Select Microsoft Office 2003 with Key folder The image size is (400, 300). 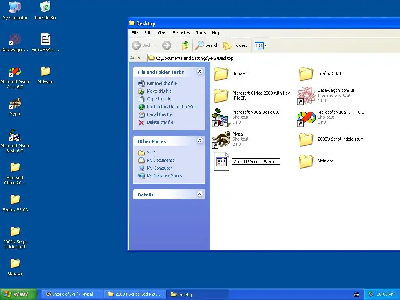252,95
